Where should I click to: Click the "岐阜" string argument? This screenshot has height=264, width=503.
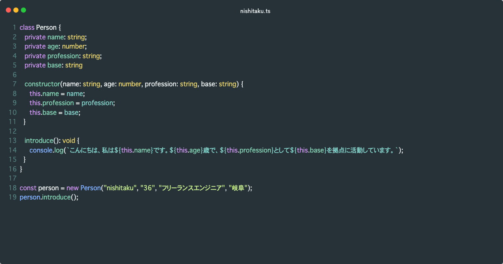point(238,188)
